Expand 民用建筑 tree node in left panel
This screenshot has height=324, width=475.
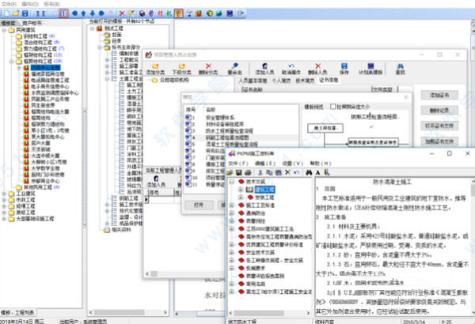6,30
